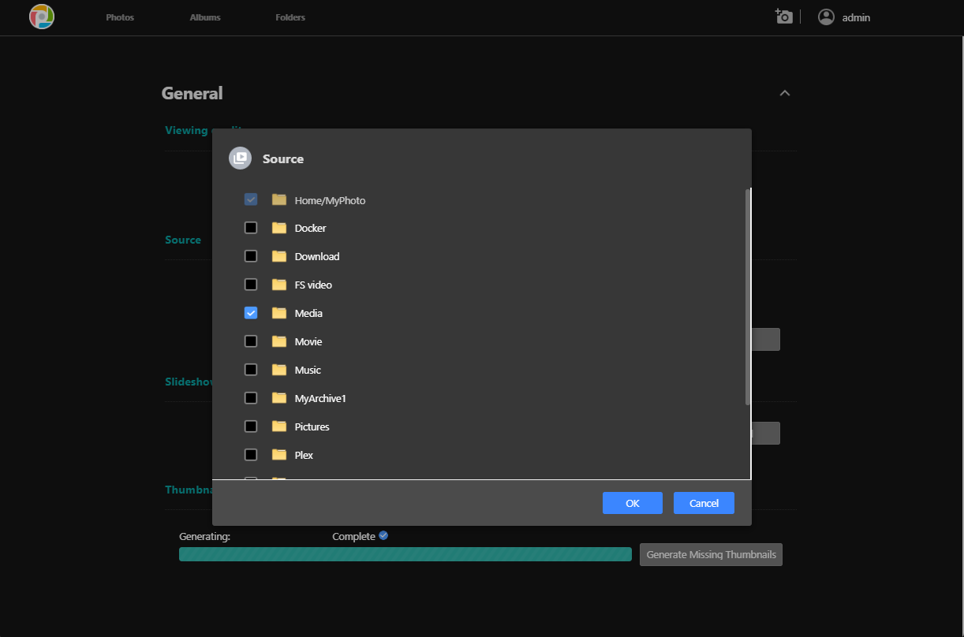The width and height of the screenshot is (964, 637).
Task: Select the FS video folder entry
Action: click(x=313, y=285)
